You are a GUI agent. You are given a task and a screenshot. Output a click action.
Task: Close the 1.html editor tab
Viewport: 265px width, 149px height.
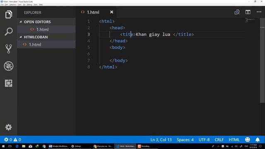tap(111, 12)
